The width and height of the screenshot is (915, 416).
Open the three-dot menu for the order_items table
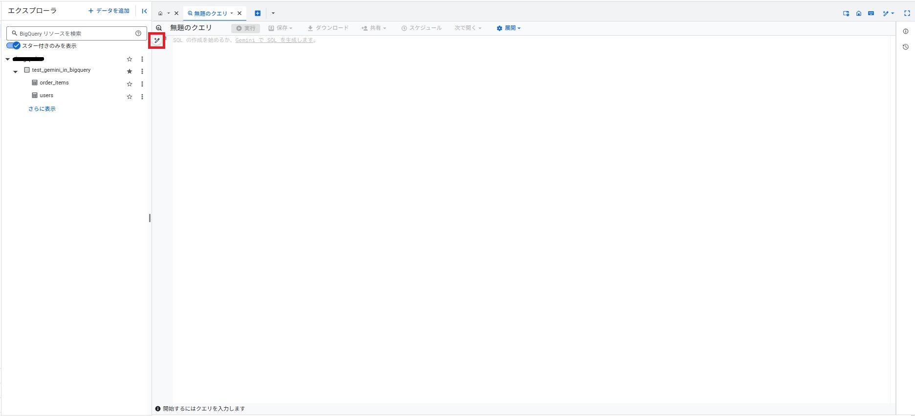142,84
